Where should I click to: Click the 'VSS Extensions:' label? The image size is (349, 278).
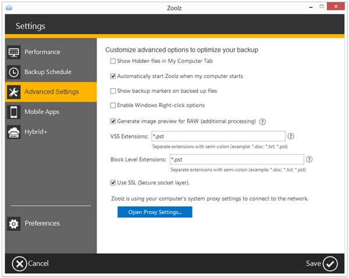tap(129, 137)
